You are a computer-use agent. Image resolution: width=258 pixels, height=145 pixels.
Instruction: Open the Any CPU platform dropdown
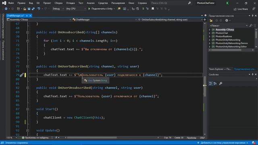pos(76,9)
